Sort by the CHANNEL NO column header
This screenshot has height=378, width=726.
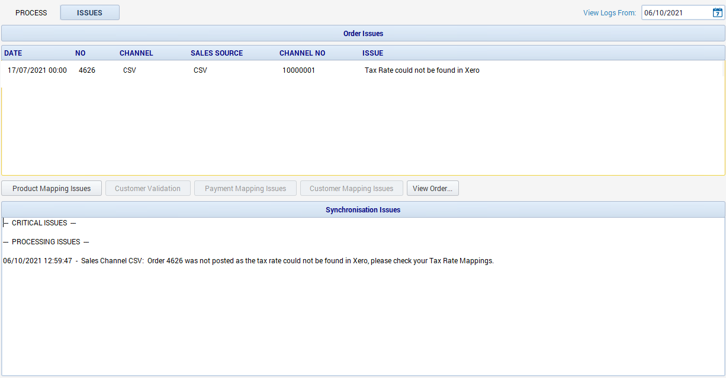pyautogui.click(x=303, y=53)
